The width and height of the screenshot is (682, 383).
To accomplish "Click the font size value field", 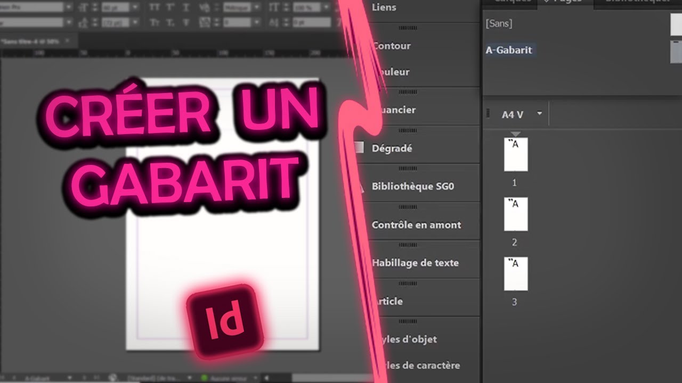I will [116, 7].
